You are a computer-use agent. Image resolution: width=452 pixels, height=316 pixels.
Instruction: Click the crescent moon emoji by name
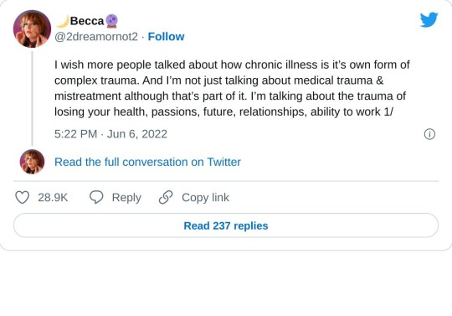[62, 21]
